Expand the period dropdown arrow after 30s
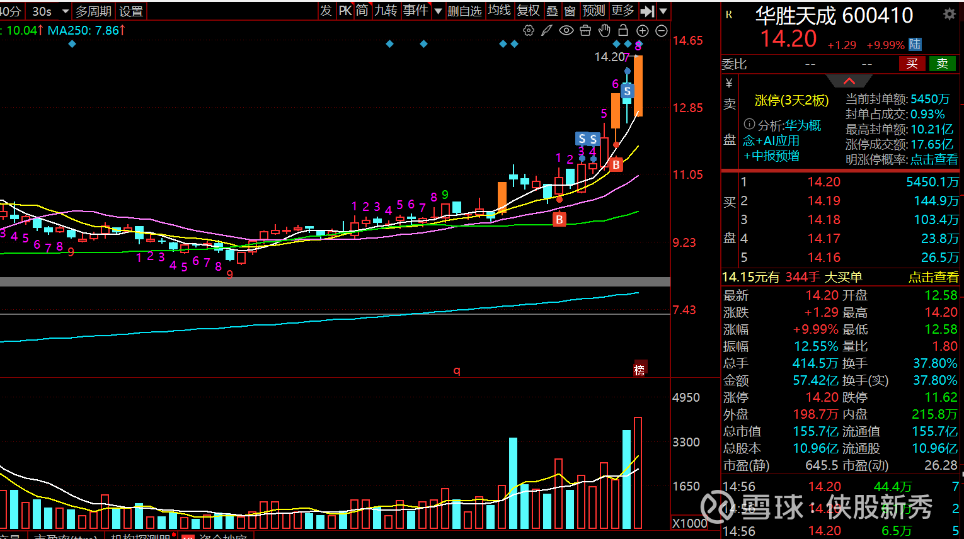The width and height of the screenshot is (964, 539). click(65, 11)
